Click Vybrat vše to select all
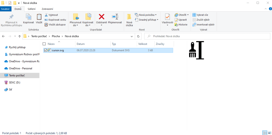 200,15
